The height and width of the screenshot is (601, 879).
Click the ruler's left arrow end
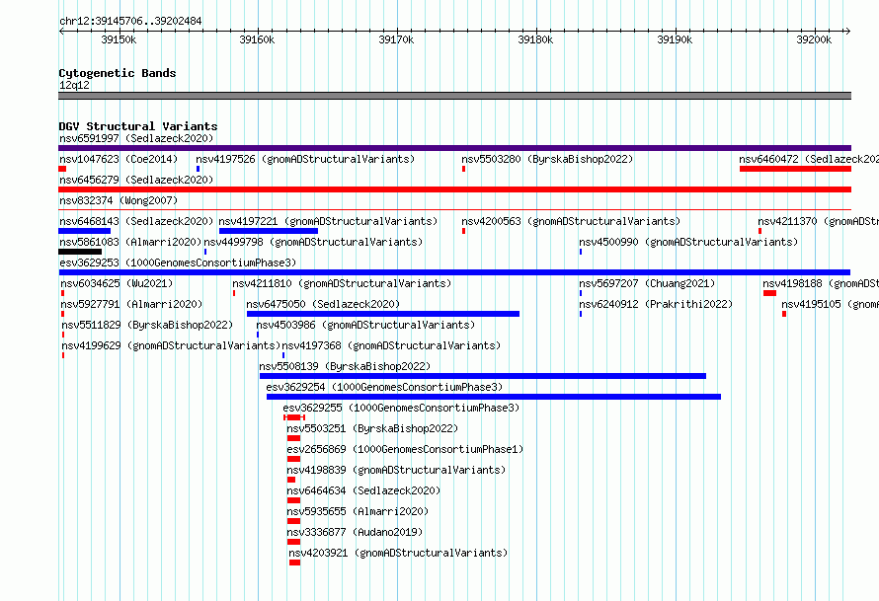point(61,31)
